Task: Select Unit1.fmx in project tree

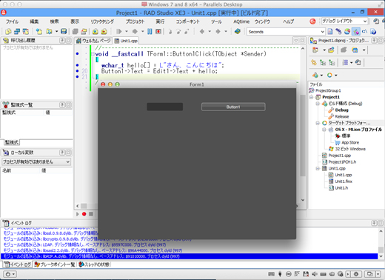Action: pos(344,181)
